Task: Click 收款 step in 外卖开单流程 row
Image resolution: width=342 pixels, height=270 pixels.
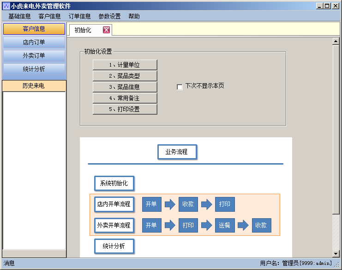Action: point(261,225)
